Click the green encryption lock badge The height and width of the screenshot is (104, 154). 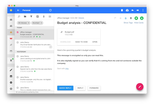click(142, 18)
